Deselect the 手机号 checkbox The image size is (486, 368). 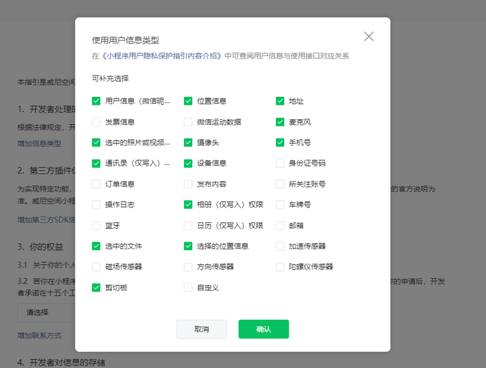pyautogui.click(x=280, y=143)
